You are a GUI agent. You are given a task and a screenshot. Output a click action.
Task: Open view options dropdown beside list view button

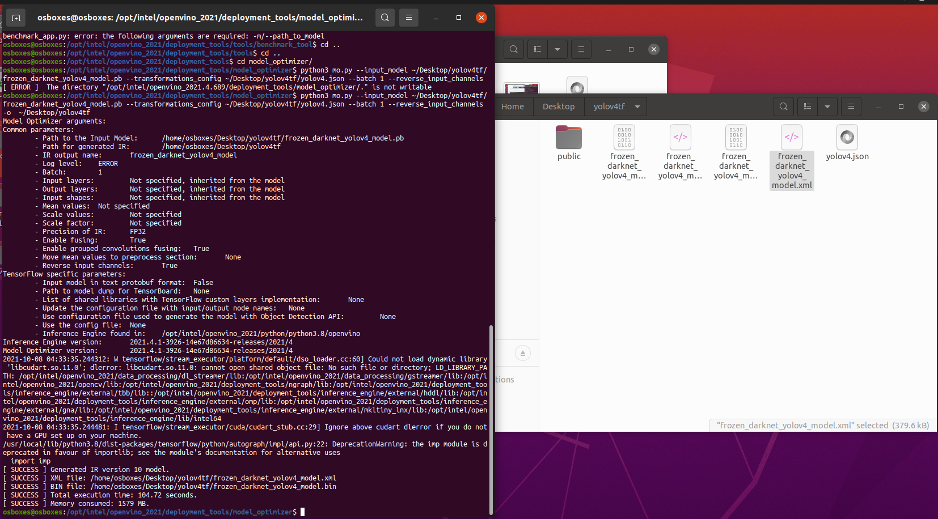point(827,106)
